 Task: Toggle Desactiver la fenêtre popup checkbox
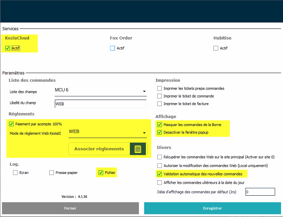coord(160,132)
